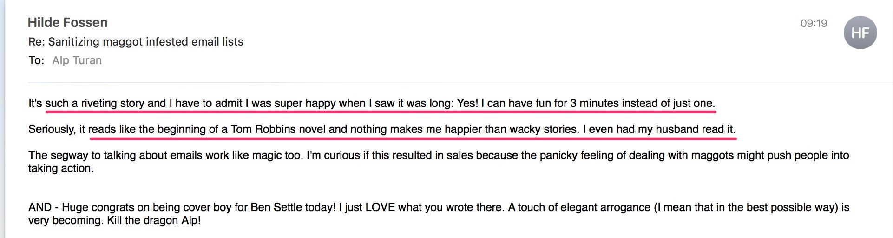Click the email subject line

(136, 42)
